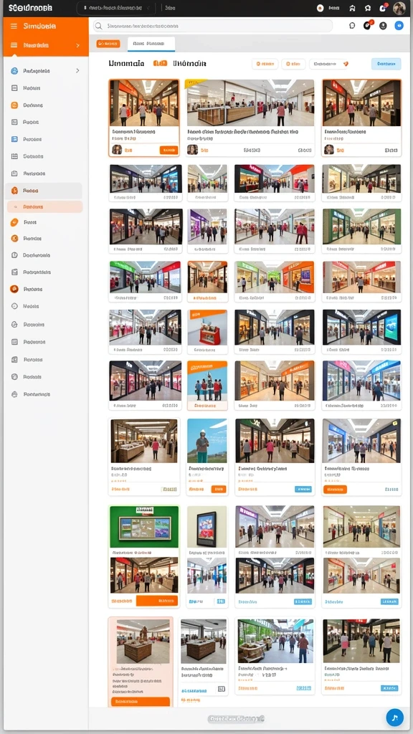413x734 pixels.
Task: Open the user avatar in the top-right corner
Action: click(x=399, y=8)
